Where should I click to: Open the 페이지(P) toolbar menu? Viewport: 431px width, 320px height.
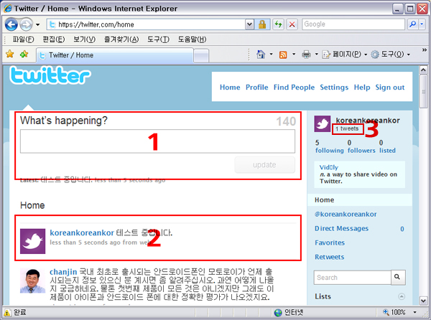point(345,55)
